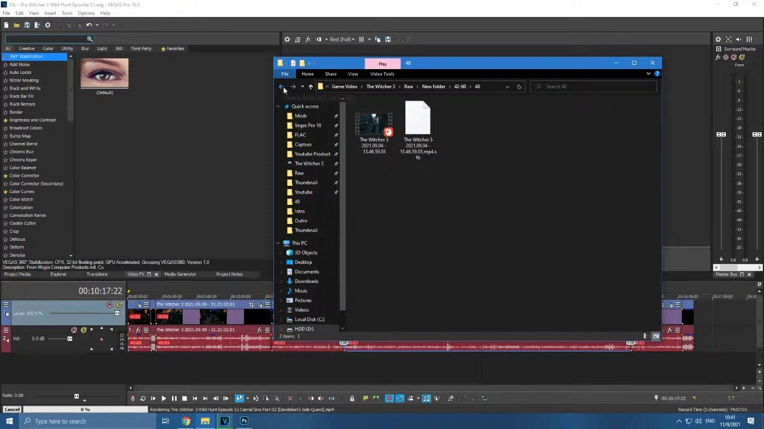The image size is (764, 429).
Task: Toggle Automatic crossfades icon
Action: (399, 398)
